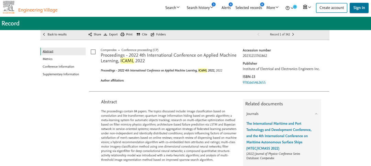
Task: Open the Alerts page
Action: click(x=226, y=8)
